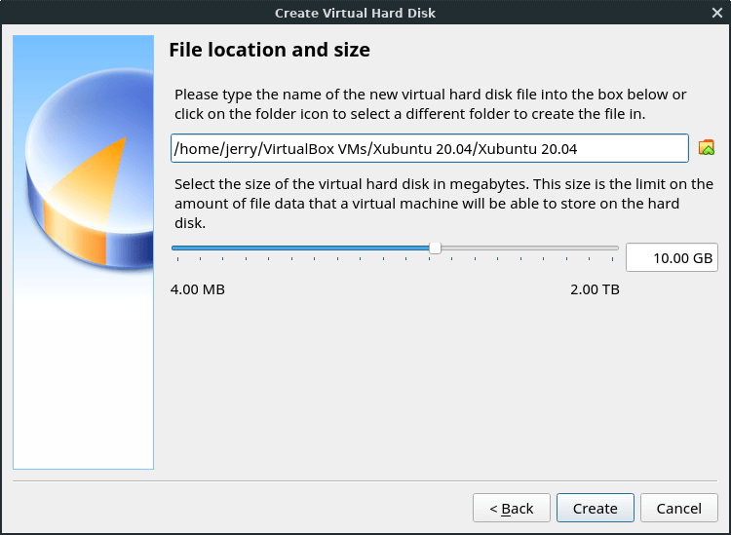
Task: Click the white area below the disk illustration
Action: pyautogui.click(x=83, y=390)
